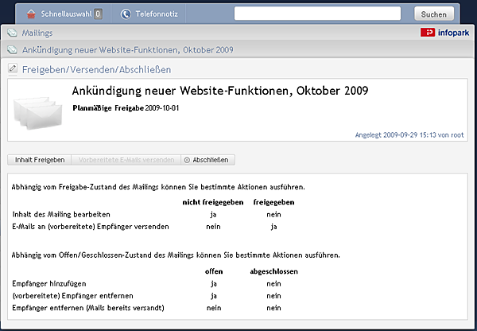Click the main title Ankündigung neuer Website-Funktionen, Oktober 2009
This screenshot has height=331, width=477.
(x=220, y=91)
